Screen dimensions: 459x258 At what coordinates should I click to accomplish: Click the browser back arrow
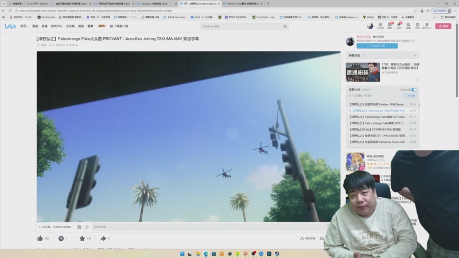(3, 10)
